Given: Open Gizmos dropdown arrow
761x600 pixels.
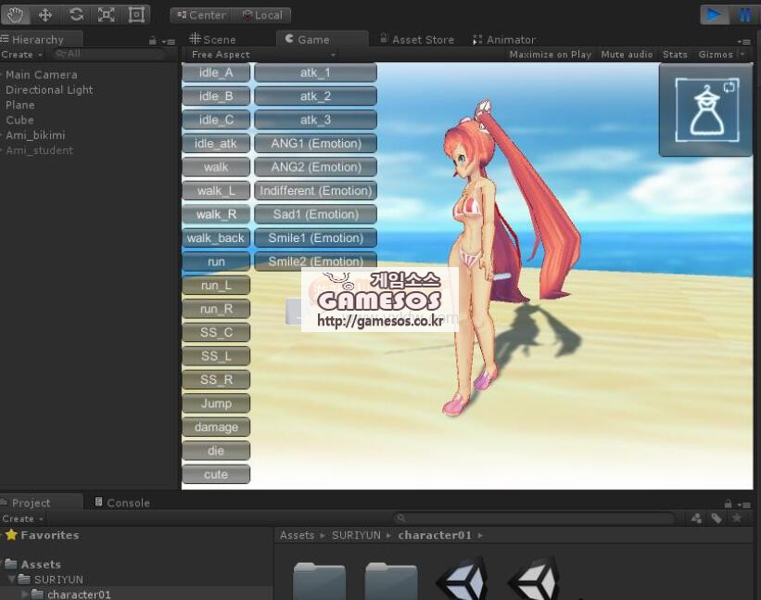Looking at the screenshot, I should coord(742,55).
